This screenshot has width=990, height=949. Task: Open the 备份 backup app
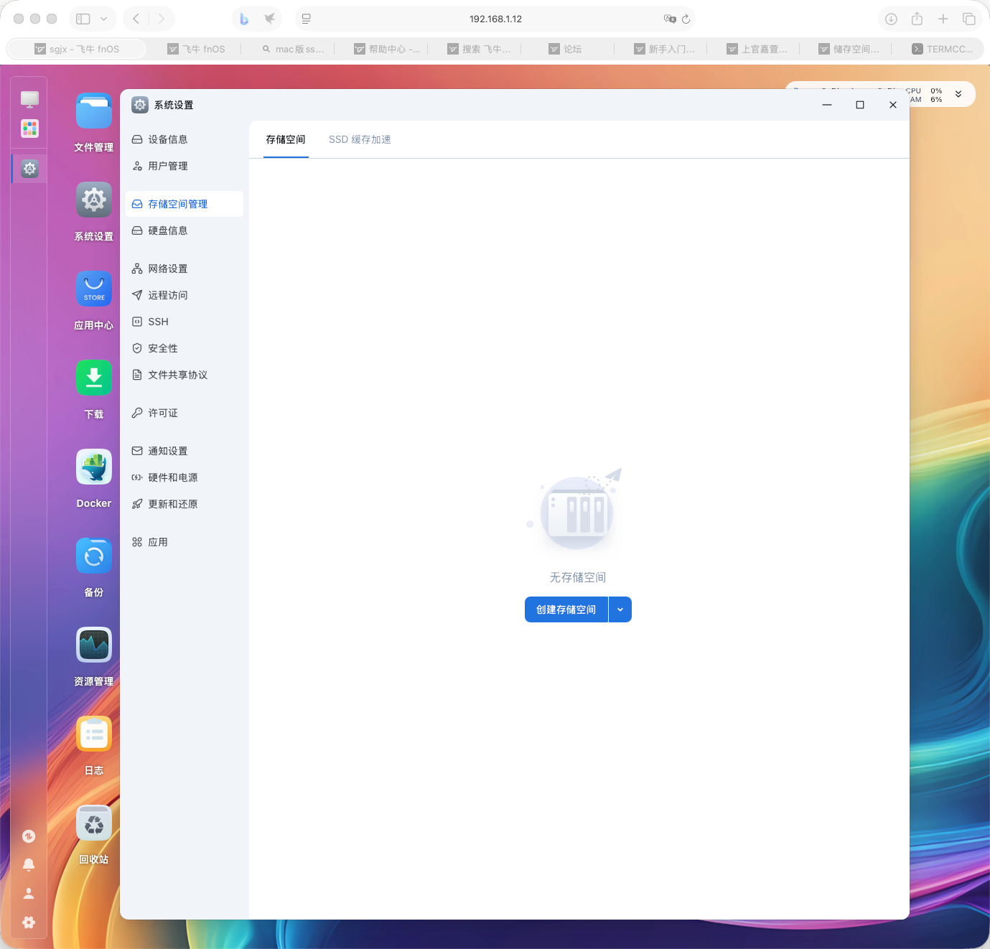click(x=93, y=556)
